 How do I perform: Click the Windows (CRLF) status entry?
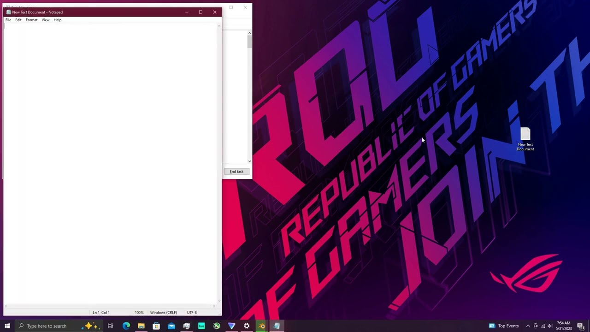[164, 313]
